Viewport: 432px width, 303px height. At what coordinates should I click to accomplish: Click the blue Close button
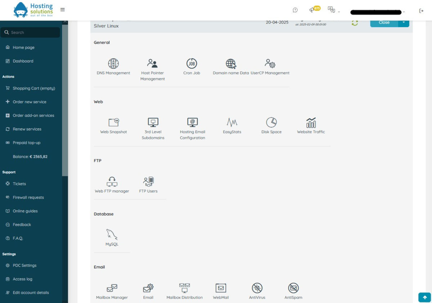pyautogui.click(x=384, y=22)
